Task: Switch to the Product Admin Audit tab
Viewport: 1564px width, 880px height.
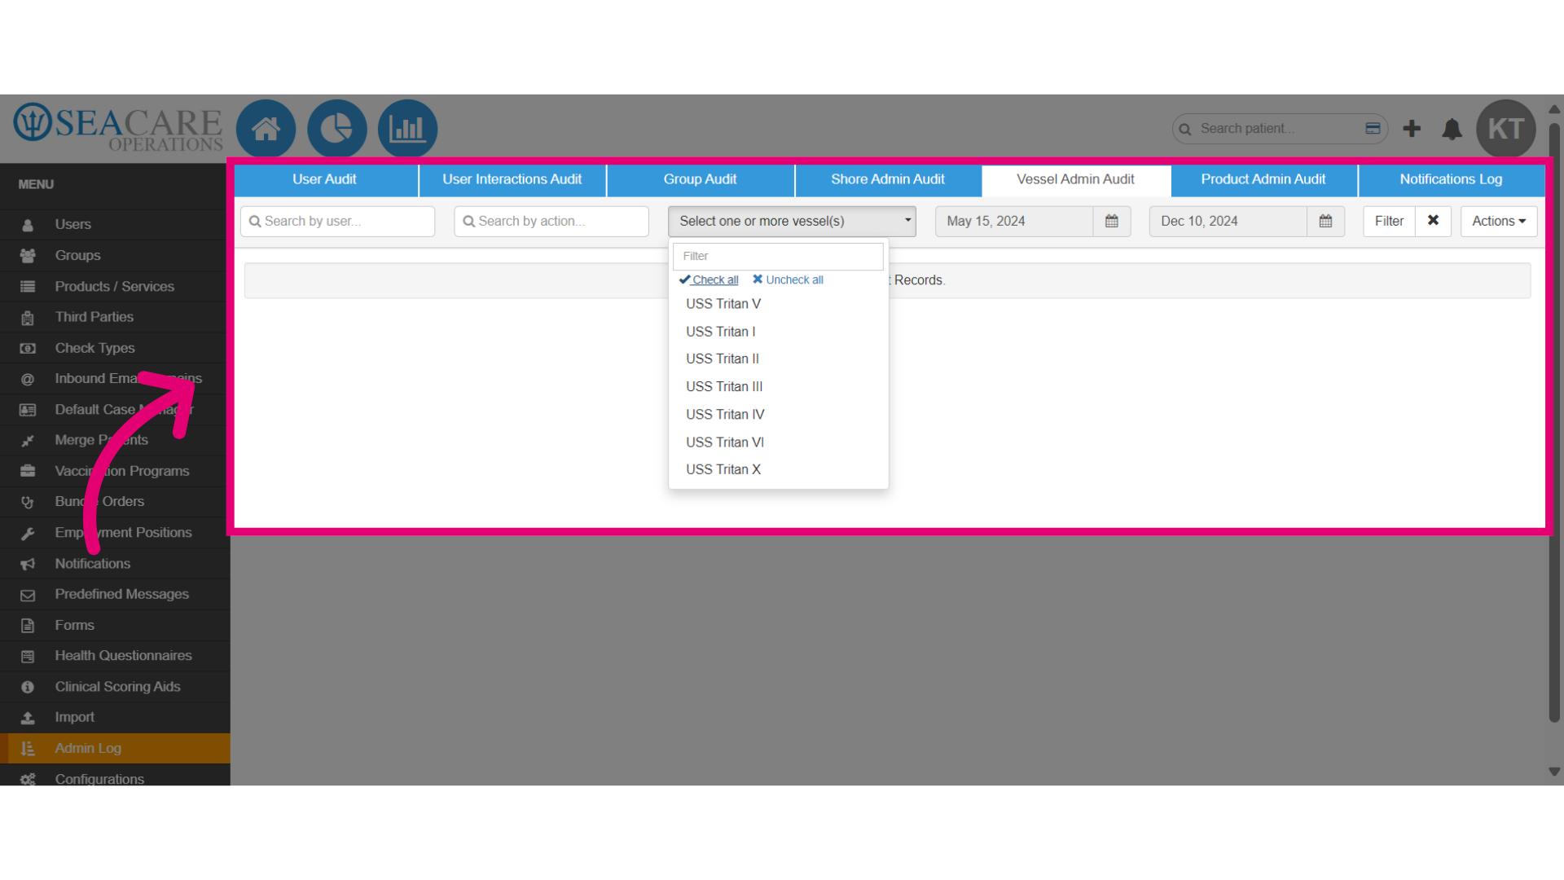Action: pyautogui.click(x=1263, y=179)
